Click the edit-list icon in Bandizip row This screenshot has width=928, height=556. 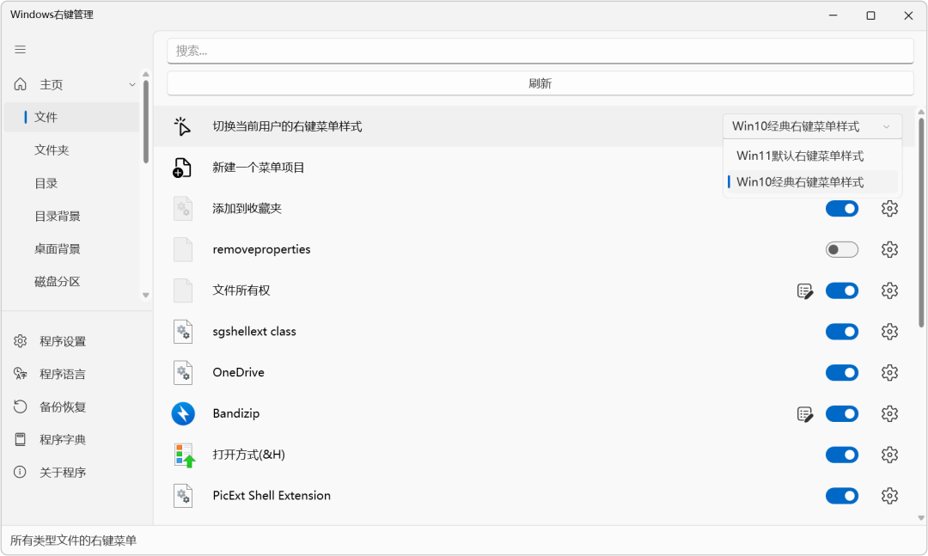coord(805,414)
